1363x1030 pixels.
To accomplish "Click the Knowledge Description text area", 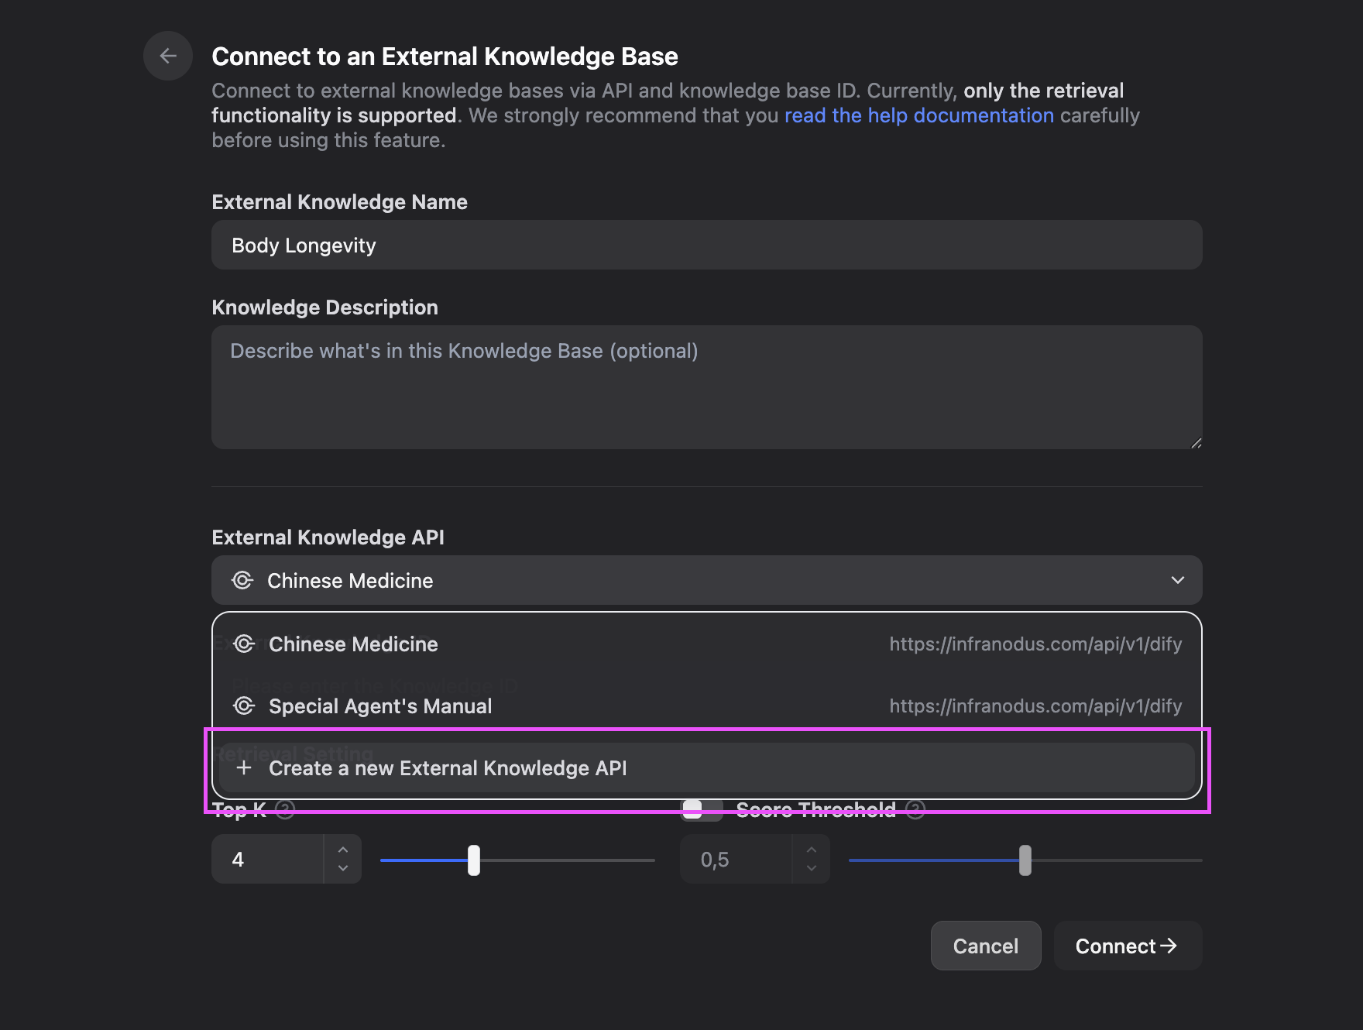I will [706, 386].
